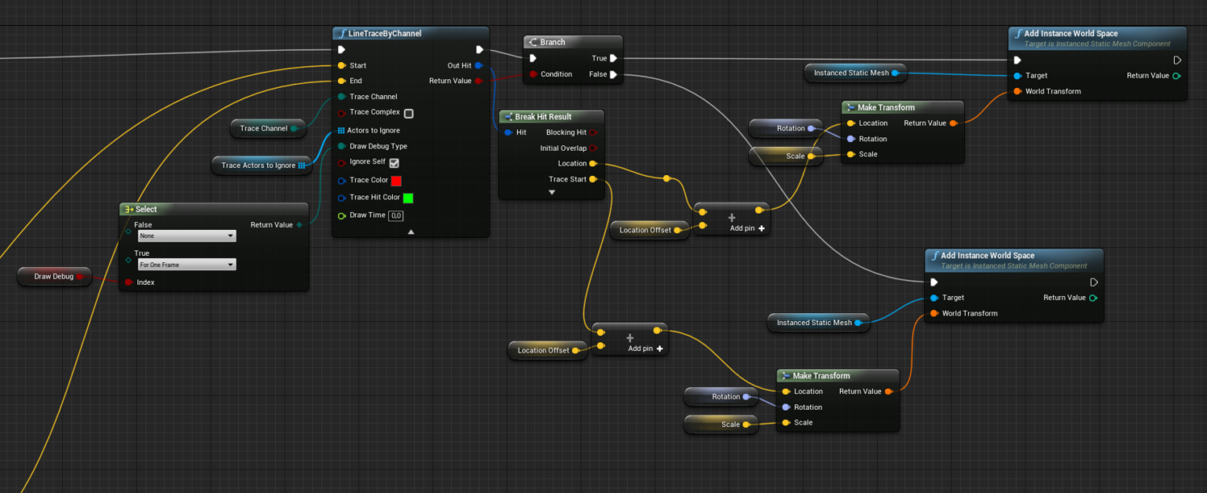Click the Trace Start output pin
The width and height of the screenshot is (1207, 493).
click(592, 180)
